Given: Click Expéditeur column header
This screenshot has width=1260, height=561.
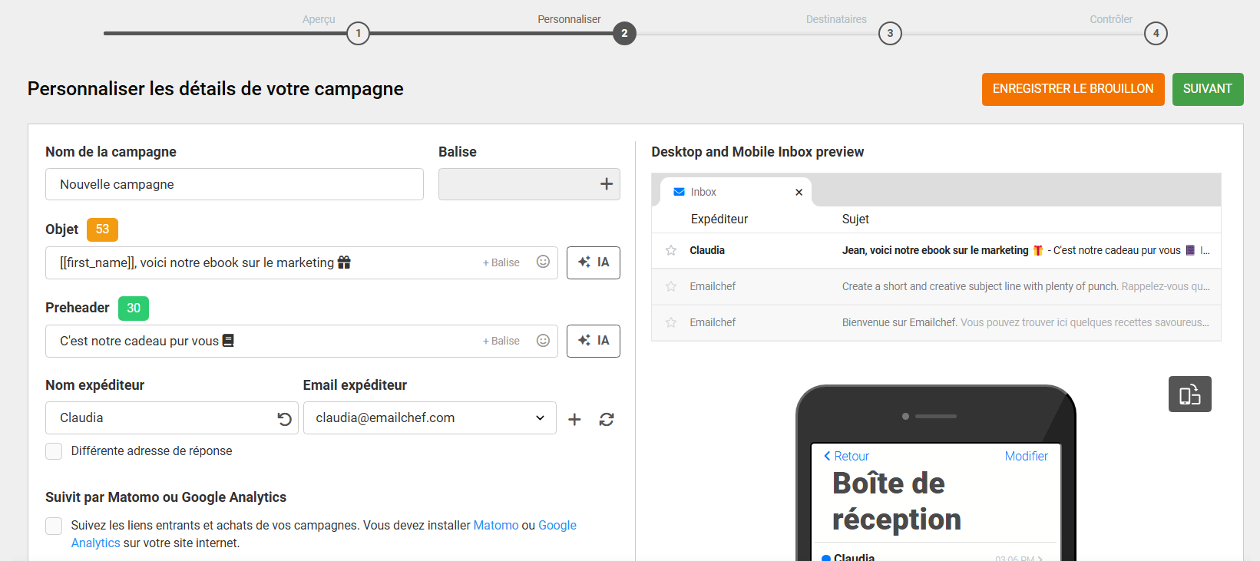Looking at the screenshot, I should pos(719,219).
